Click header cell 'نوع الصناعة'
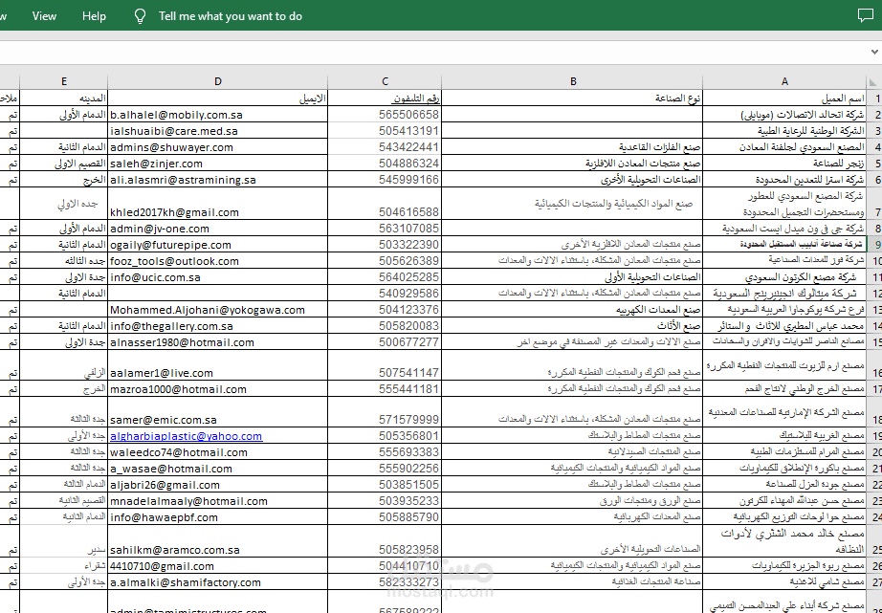882x613 pixels. click(573, 99)
